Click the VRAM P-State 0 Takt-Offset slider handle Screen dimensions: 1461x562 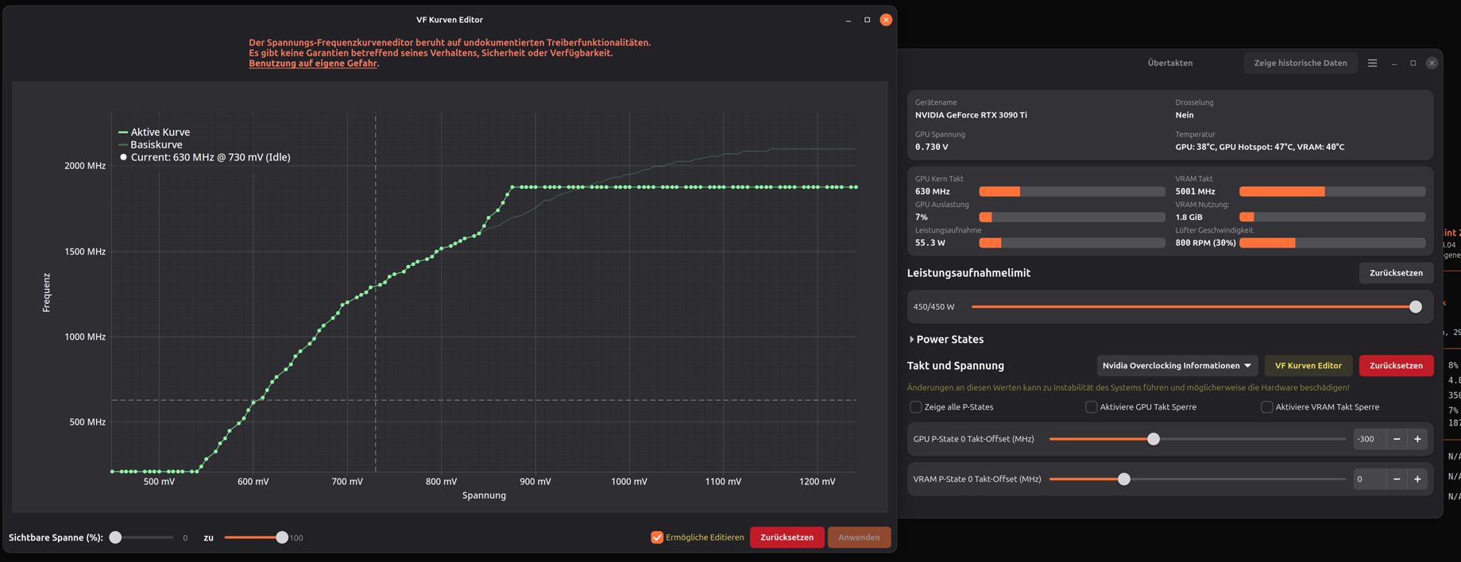coord(1123,479)
